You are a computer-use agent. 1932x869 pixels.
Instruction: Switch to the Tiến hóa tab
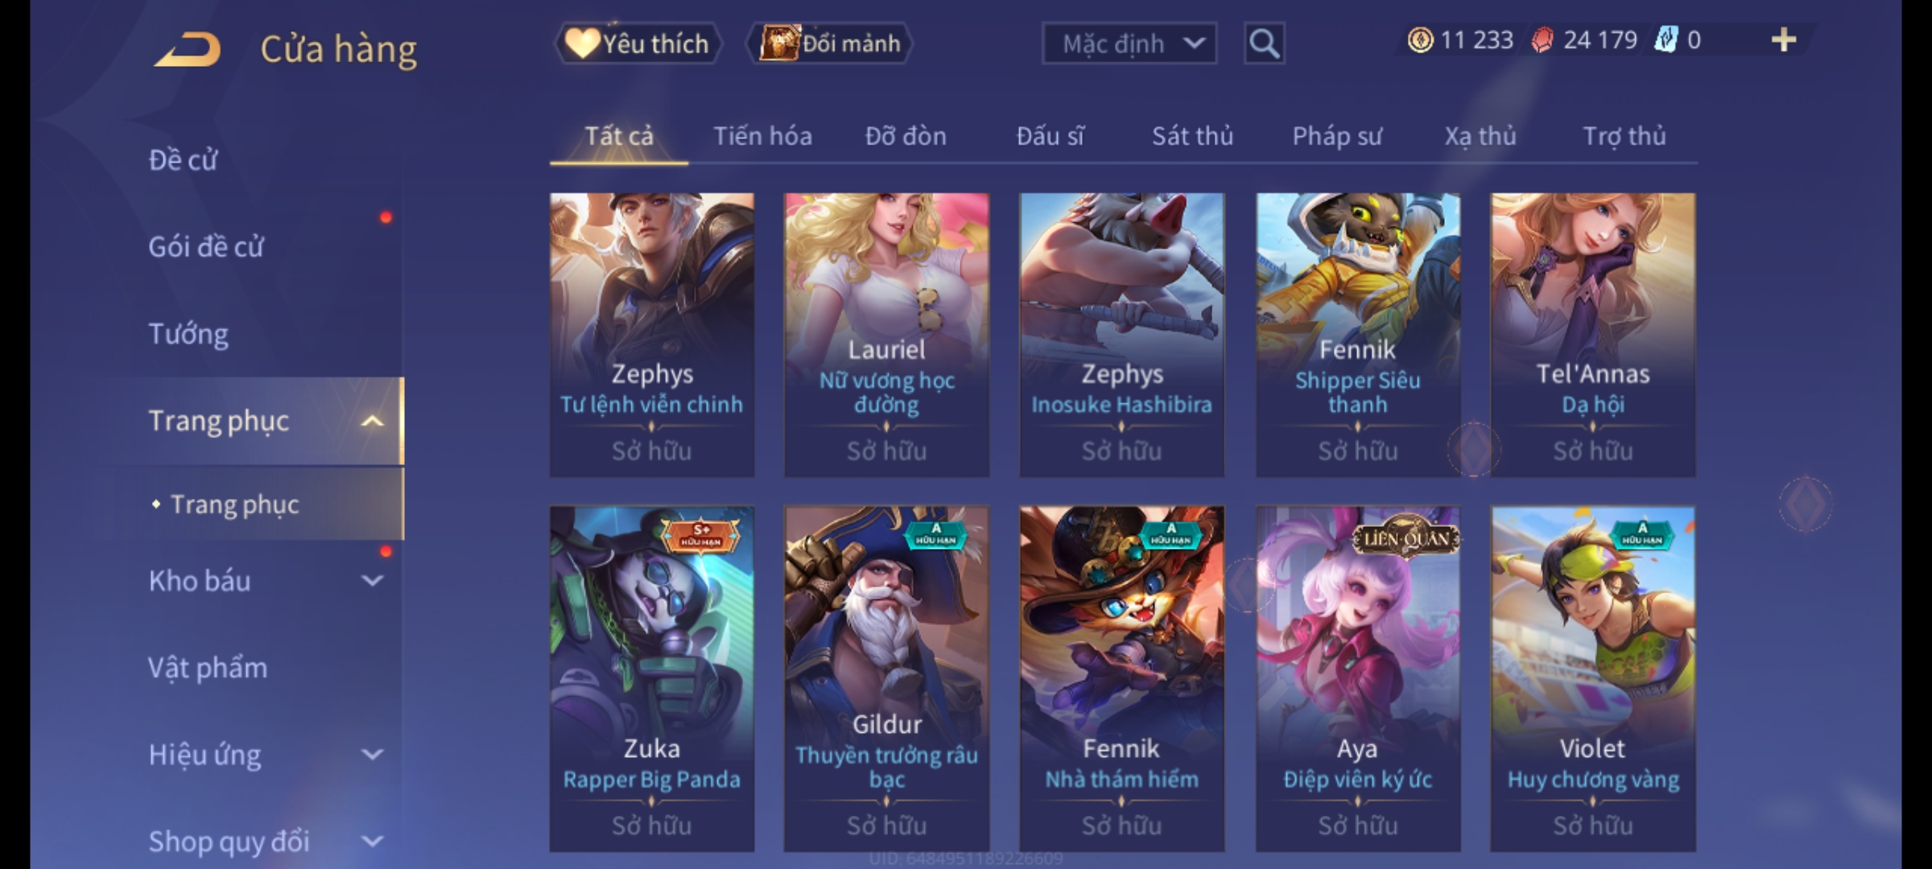pyautogui.click(x=762, y=136)
